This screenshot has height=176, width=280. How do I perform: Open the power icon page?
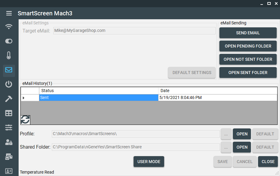click(9, 84)
